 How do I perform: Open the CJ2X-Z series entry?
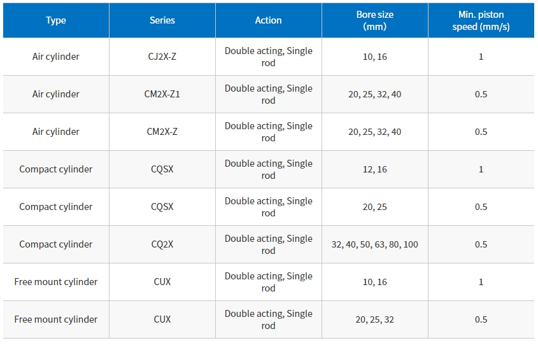click(x=162, y=57)
